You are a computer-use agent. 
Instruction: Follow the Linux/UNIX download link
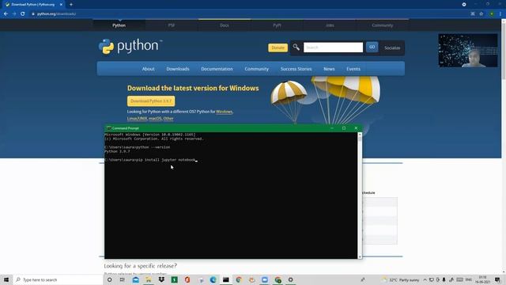coord(137,118)
